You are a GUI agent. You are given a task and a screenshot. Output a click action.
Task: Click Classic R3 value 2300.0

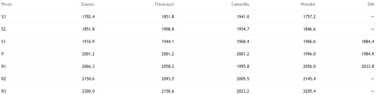(88, 91)
